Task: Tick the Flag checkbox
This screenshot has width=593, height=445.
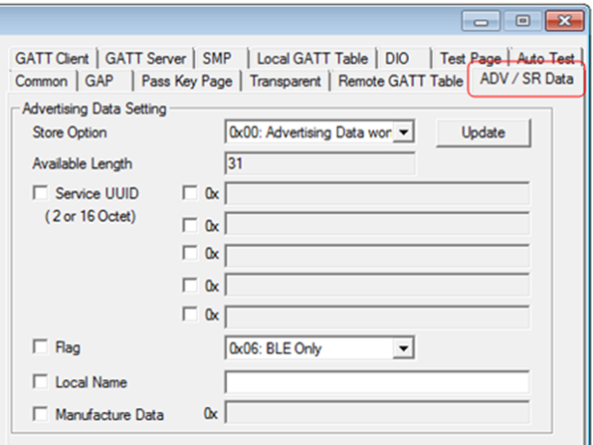Action: [x=40, y=346]
